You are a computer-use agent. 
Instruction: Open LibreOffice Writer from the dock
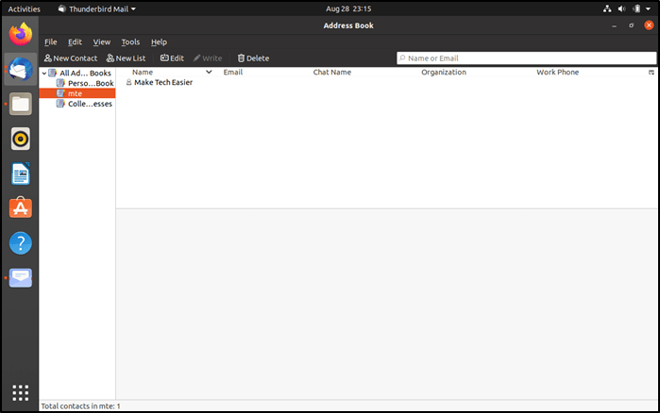pos(21,173)
